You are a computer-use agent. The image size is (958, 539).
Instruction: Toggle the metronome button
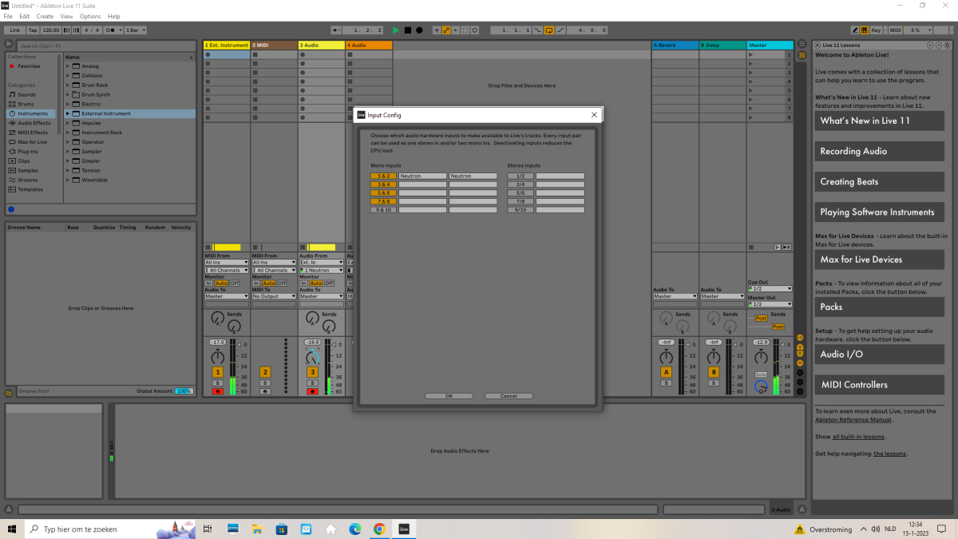(113, 30)
